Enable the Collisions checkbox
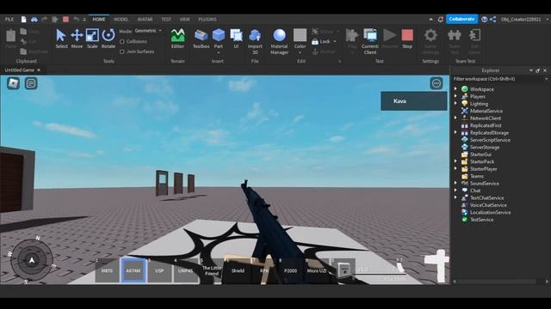Image resolution: width=551 pixels, height=309 pixels. point(122,41)
